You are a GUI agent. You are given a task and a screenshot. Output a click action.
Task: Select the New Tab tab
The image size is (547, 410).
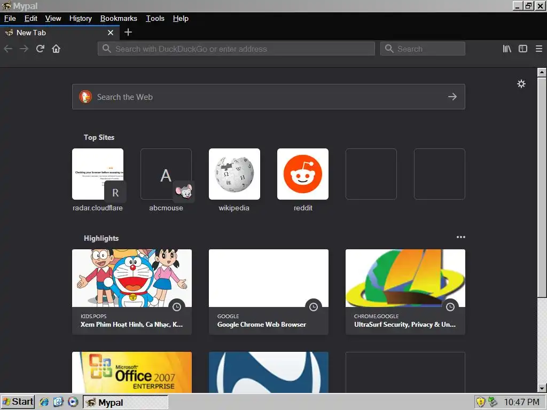pyautogui.click(x=60, y=33)
